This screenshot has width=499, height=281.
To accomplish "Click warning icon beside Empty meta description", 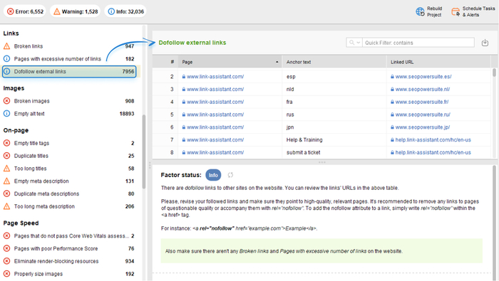I will 6,181.
